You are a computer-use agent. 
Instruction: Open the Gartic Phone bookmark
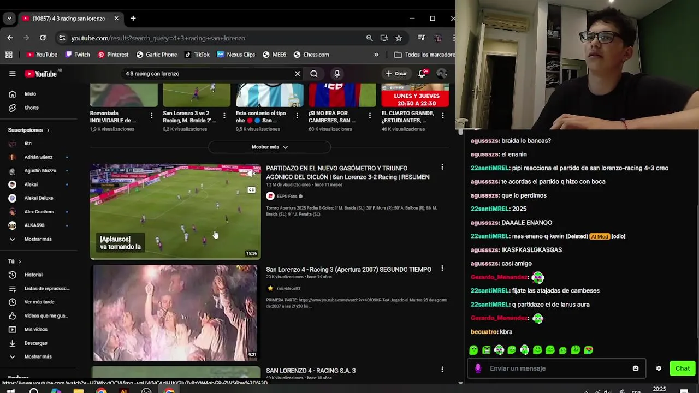click(x=157, y=55)
